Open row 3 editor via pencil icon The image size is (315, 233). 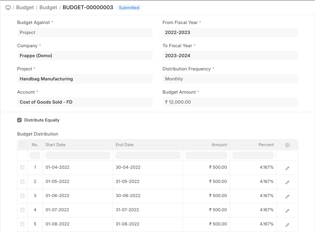tap(287, 196)
